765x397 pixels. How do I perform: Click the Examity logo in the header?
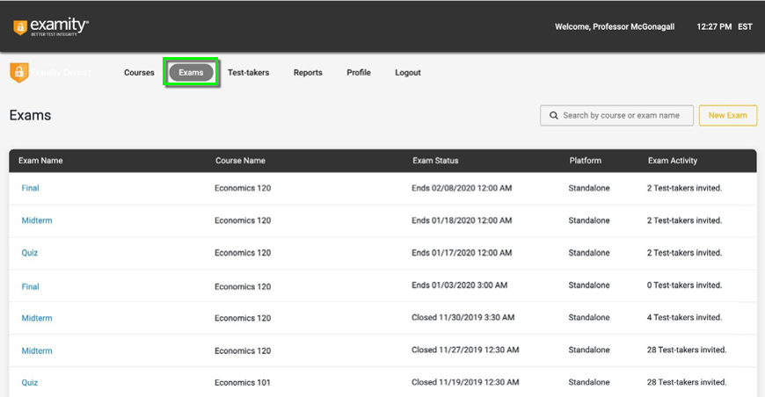coord(50,26)
